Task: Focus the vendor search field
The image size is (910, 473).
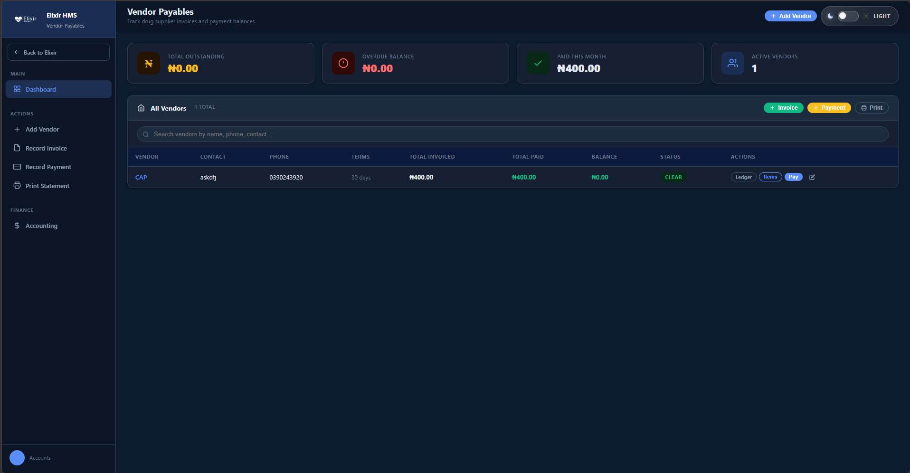Action: (x=512, y=134)
